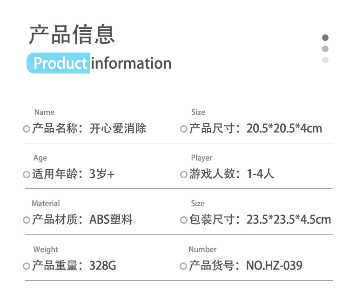Click the Player label
The width and height of the screenshot is (349, 295).
tap(201, 158)
